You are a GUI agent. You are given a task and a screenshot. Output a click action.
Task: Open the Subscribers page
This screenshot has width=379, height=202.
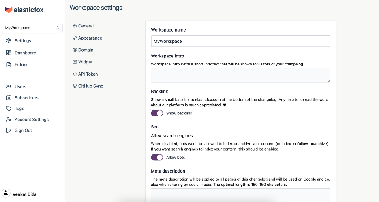(x=22, y=98)
